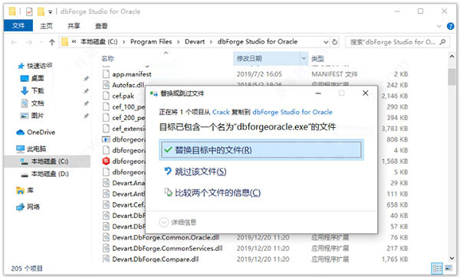Click the refresh icon beside address bar

[x=335, y=42]
